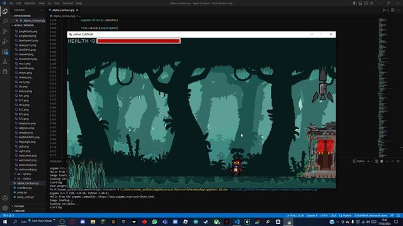Screen dimensions: 403x226
Task: Open the Source Control view
Action: pos(5,31)
